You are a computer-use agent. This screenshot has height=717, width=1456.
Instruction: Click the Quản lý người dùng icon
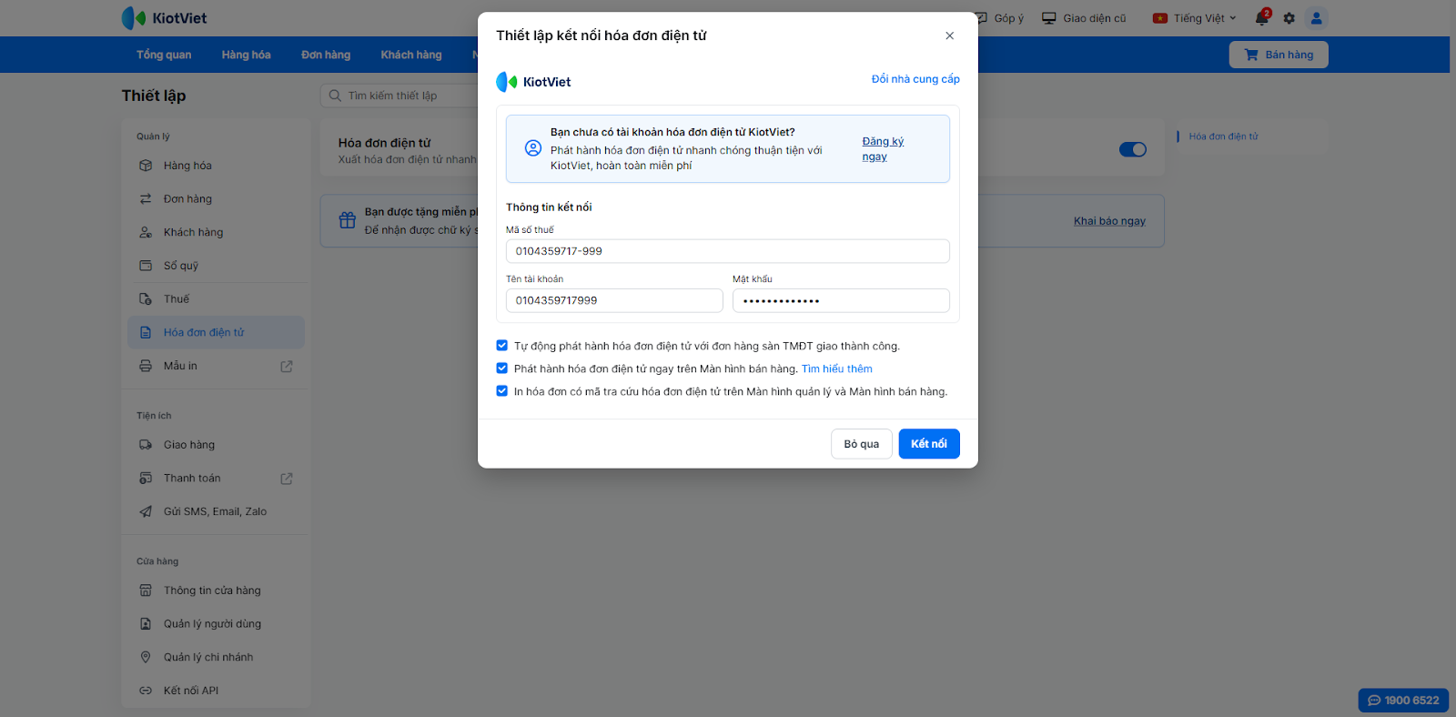pyautogui.click(x=146, y=623)
